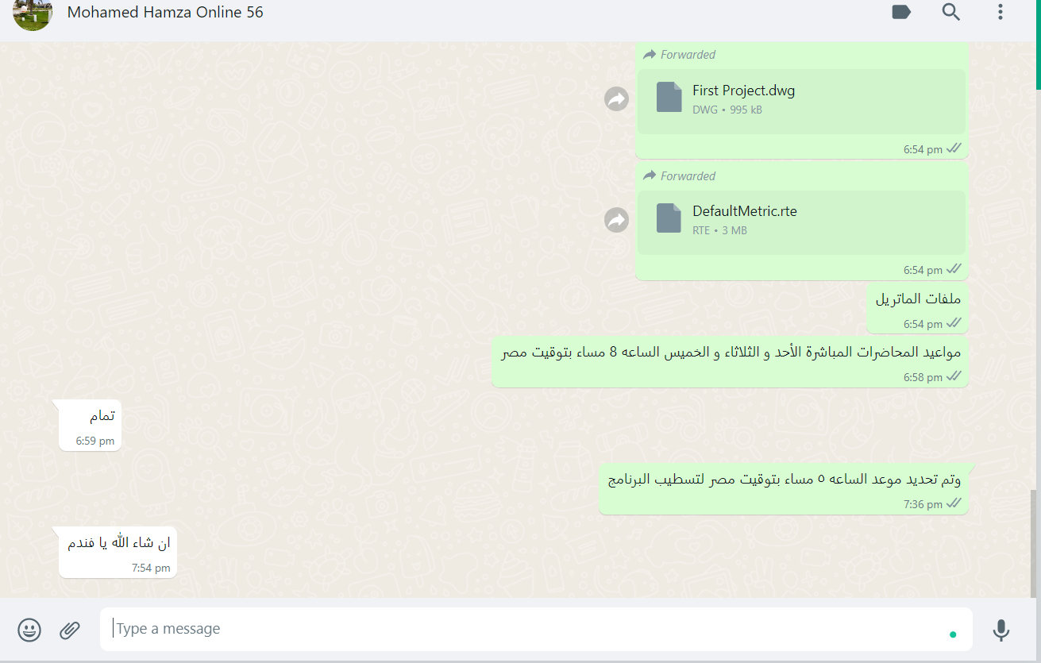Image resolution: width=1041 pixels, height=663 pixels.
Task: Start voice recording with microphone icon
Action: [1001, 630]
